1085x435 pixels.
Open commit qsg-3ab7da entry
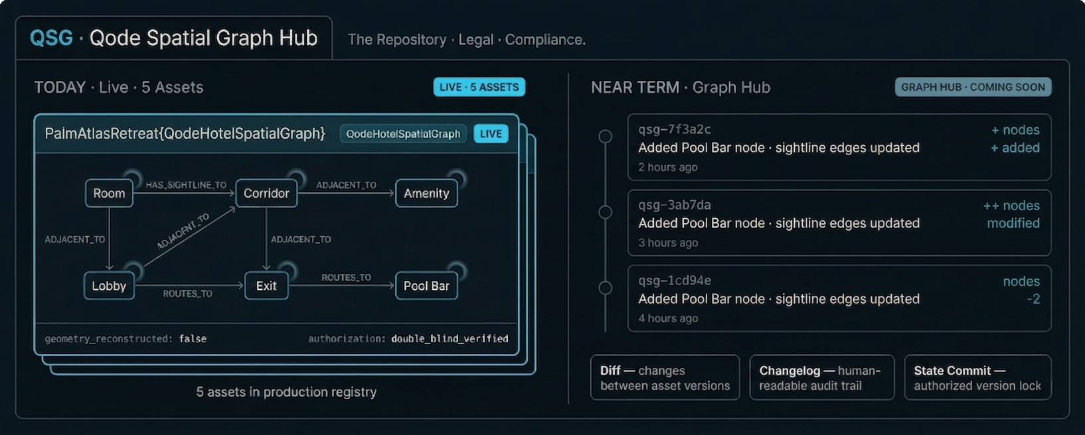pos(839,223)
